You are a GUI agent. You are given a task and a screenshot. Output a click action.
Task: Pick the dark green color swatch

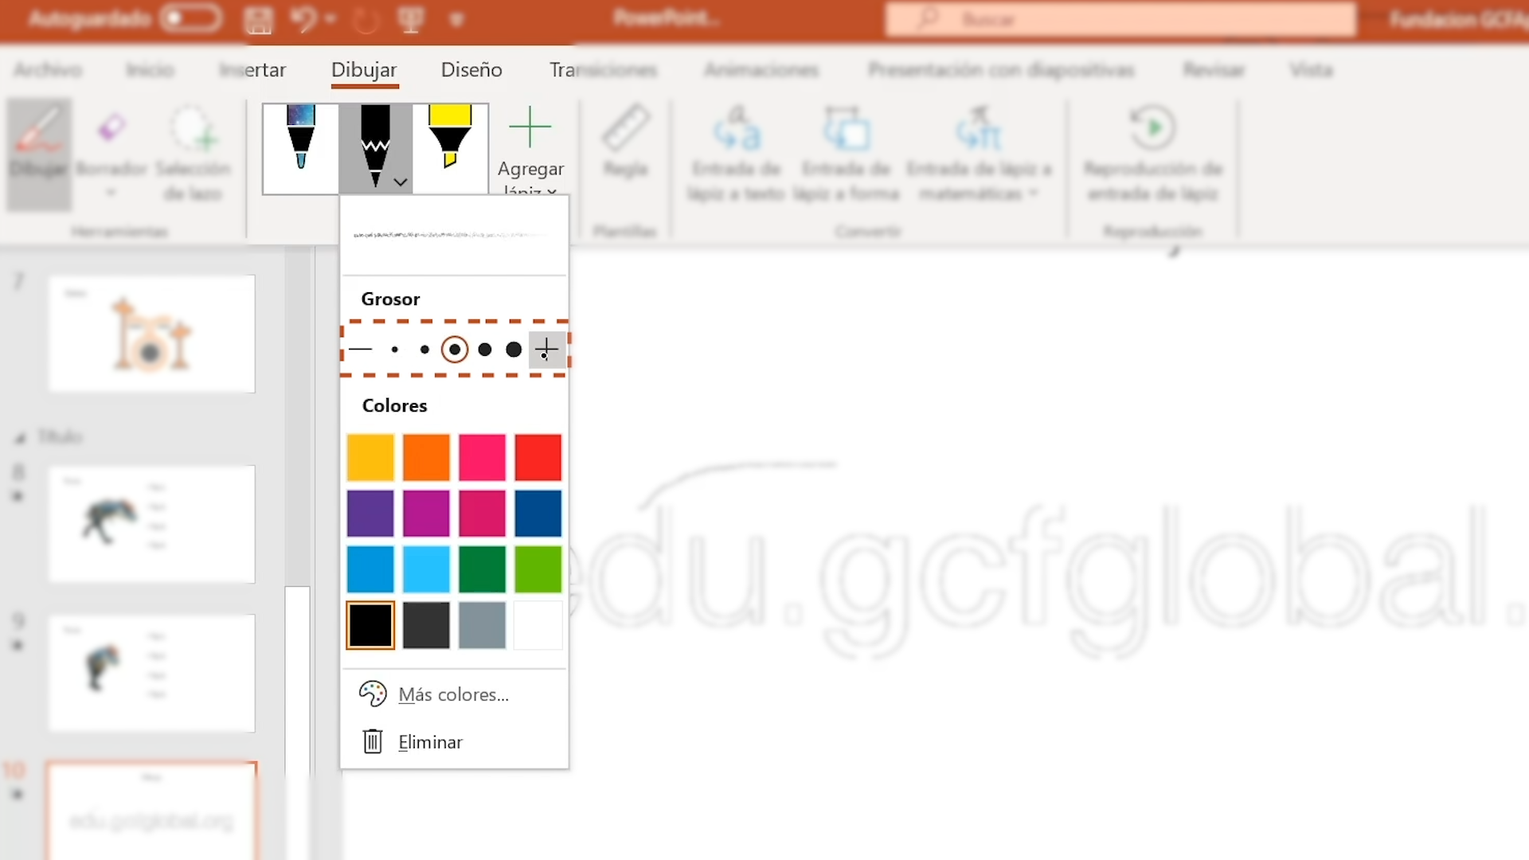coord(482,569)
